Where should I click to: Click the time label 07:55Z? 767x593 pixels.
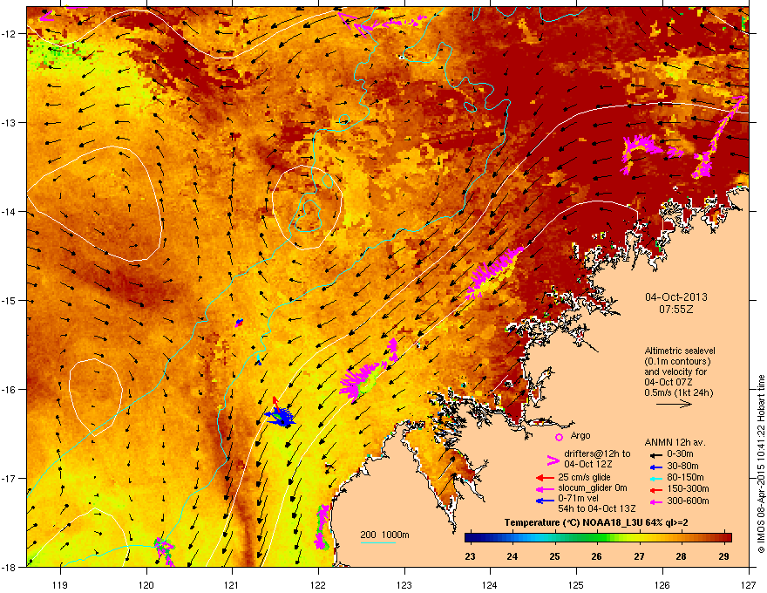[676, 310]
